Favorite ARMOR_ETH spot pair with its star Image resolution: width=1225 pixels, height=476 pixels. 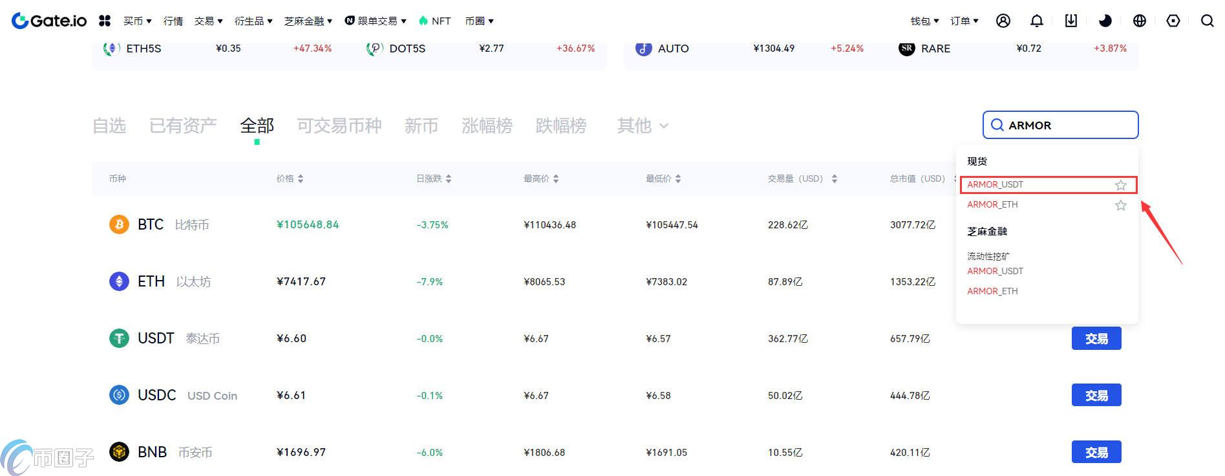pyautogui.click(x=1121, y=205)
